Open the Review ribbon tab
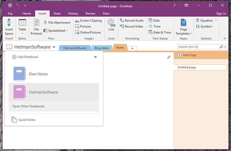 tap(90, 14)
